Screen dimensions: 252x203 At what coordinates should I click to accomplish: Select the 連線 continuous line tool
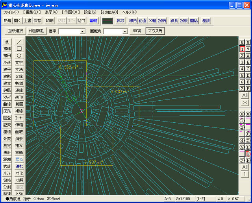click(19, 90)
